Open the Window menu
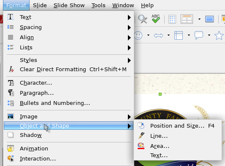The height and width of the screenshot is (166, 225). tap(123, 5)
